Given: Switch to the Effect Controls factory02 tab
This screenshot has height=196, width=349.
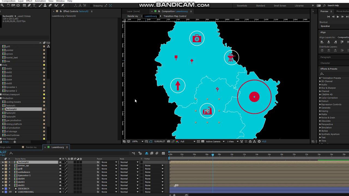Looking at the screenshot, I should point(76,11).
